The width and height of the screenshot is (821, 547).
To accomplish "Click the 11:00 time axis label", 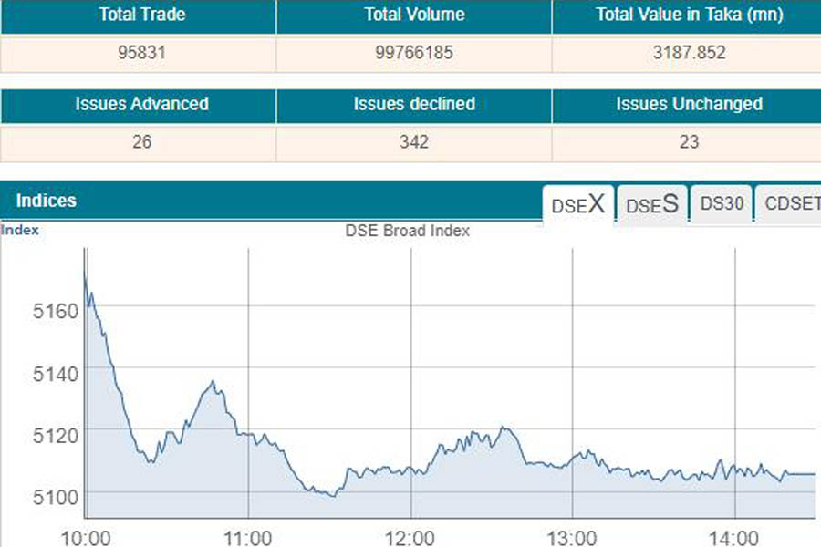I will [x=248, y=535].
